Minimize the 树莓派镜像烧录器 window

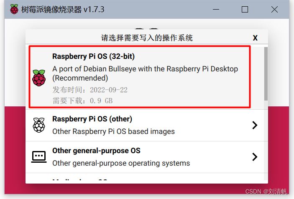point(216,9)
